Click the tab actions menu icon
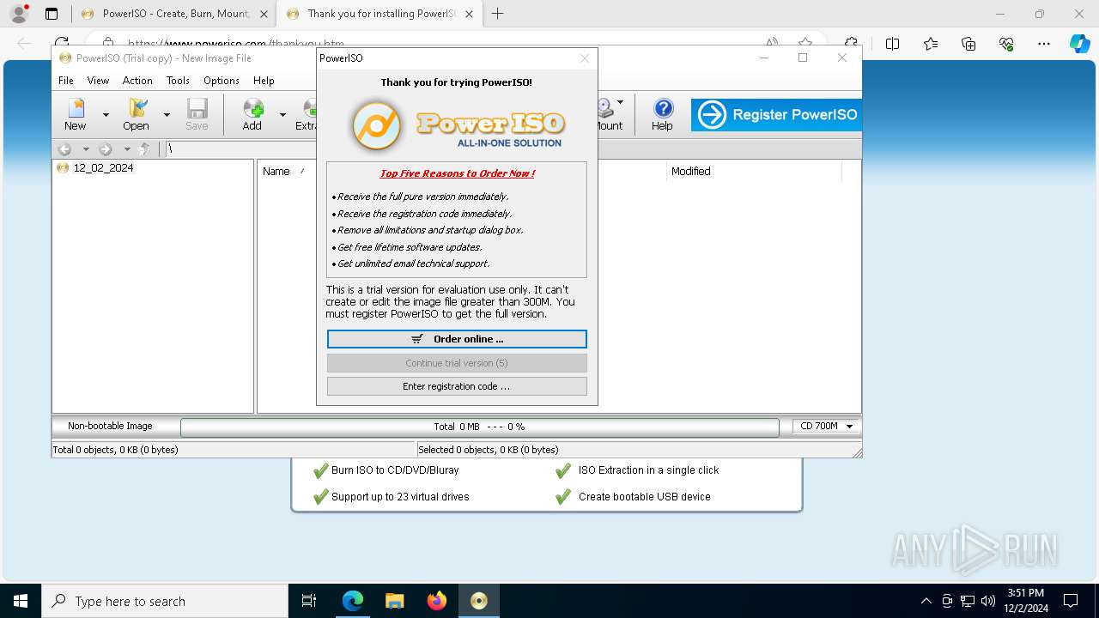Viewport: 1099px width, 618px height. (52, 14)
